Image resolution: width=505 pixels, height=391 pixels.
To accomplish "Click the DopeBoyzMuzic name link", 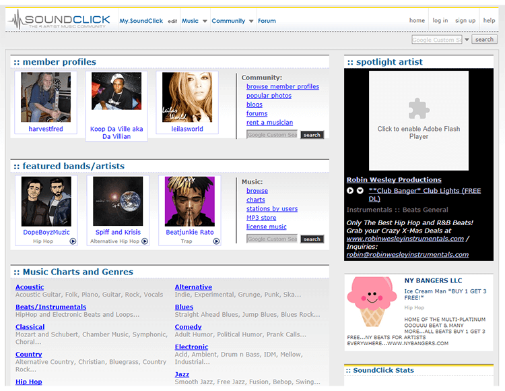I will tap(46, 232).
